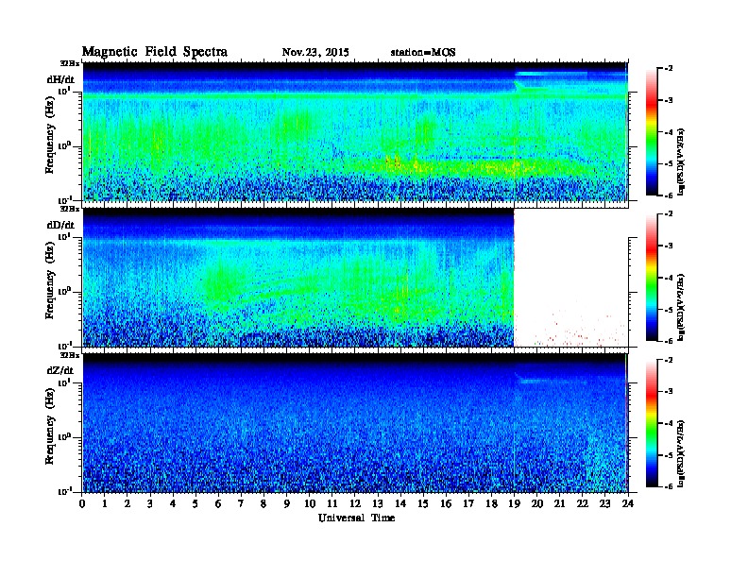The image size is (748, 578).
Task: Click hour 16 on the time axis
Action: pos(446,504)
